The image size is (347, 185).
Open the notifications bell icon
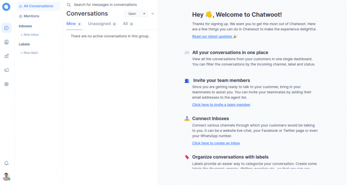(x=6, y=163)
